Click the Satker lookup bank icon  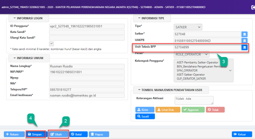[x=245, y=34]
